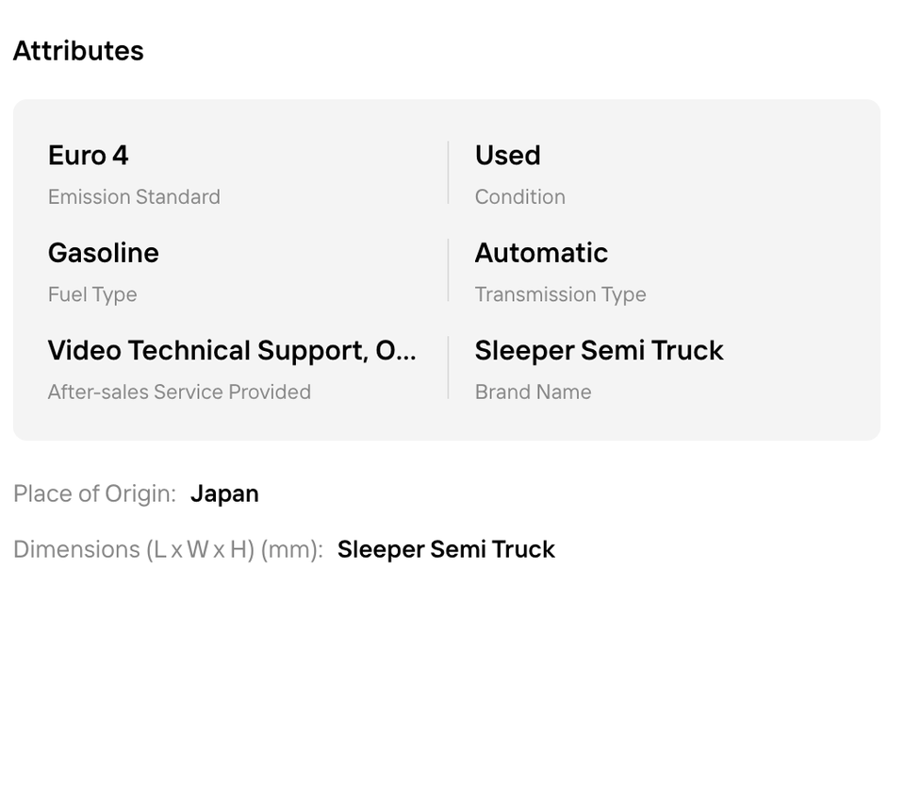Click the Dimensions (L x W x H) label
This screenshot has width=905, height=803.
coord(168,549)
